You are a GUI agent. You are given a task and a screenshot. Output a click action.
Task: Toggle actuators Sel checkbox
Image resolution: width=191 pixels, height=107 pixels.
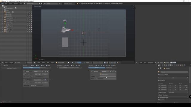point(97,66)
